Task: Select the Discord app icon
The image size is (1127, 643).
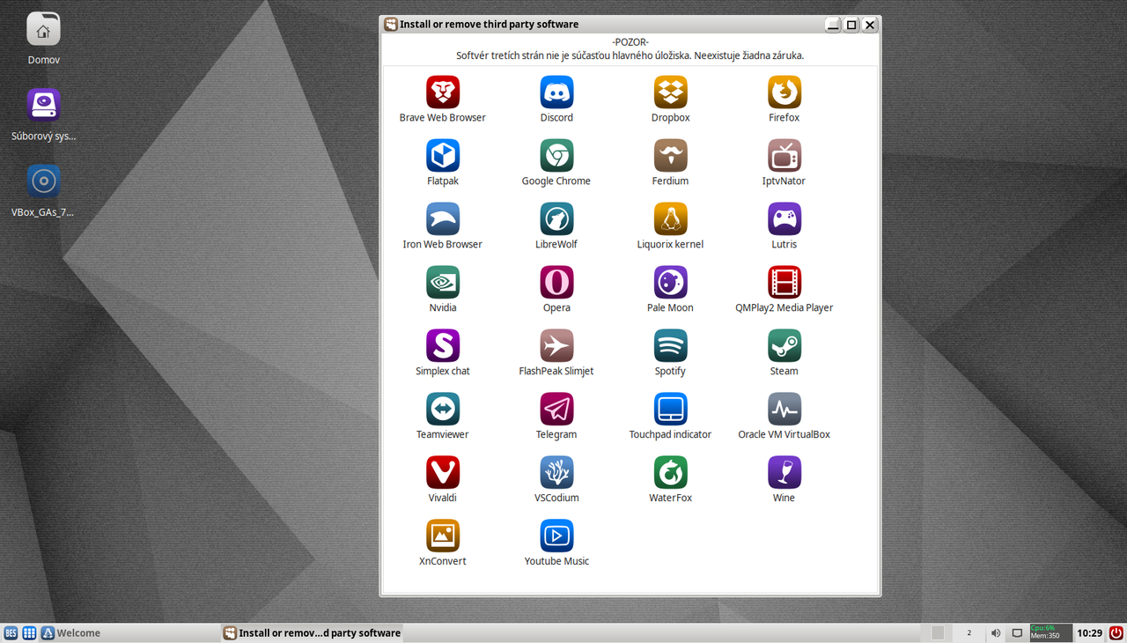Action: (x=556, y=92)
